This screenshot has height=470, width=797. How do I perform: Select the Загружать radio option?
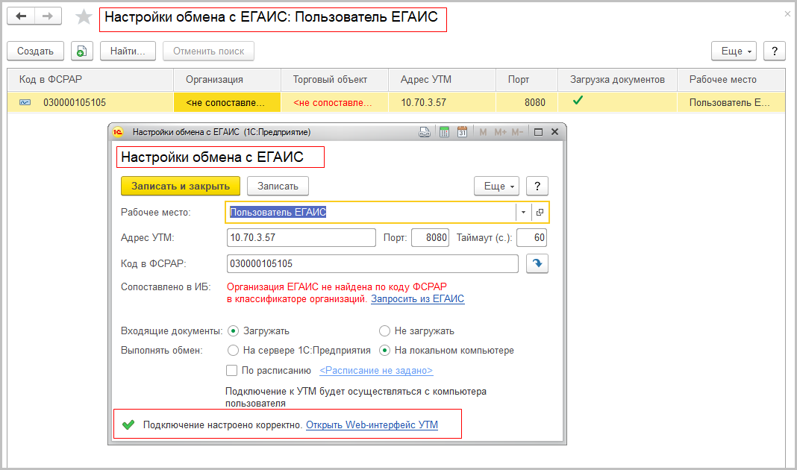pyautogui.click(x=234, y=330)
